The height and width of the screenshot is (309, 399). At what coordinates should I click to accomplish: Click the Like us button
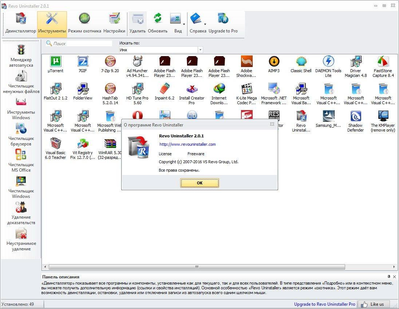(x=374, y=304)
